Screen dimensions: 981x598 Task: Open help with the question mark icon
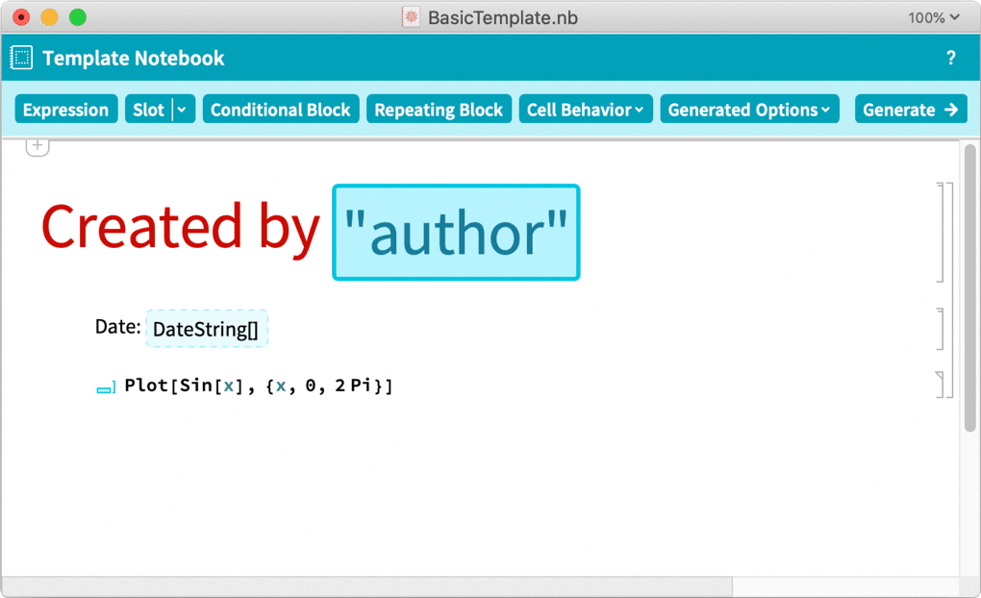point(950,58)
